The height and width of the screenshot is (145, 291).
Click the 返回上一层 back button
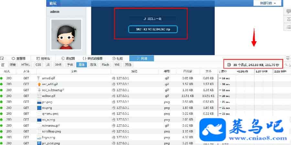(153, 19)
